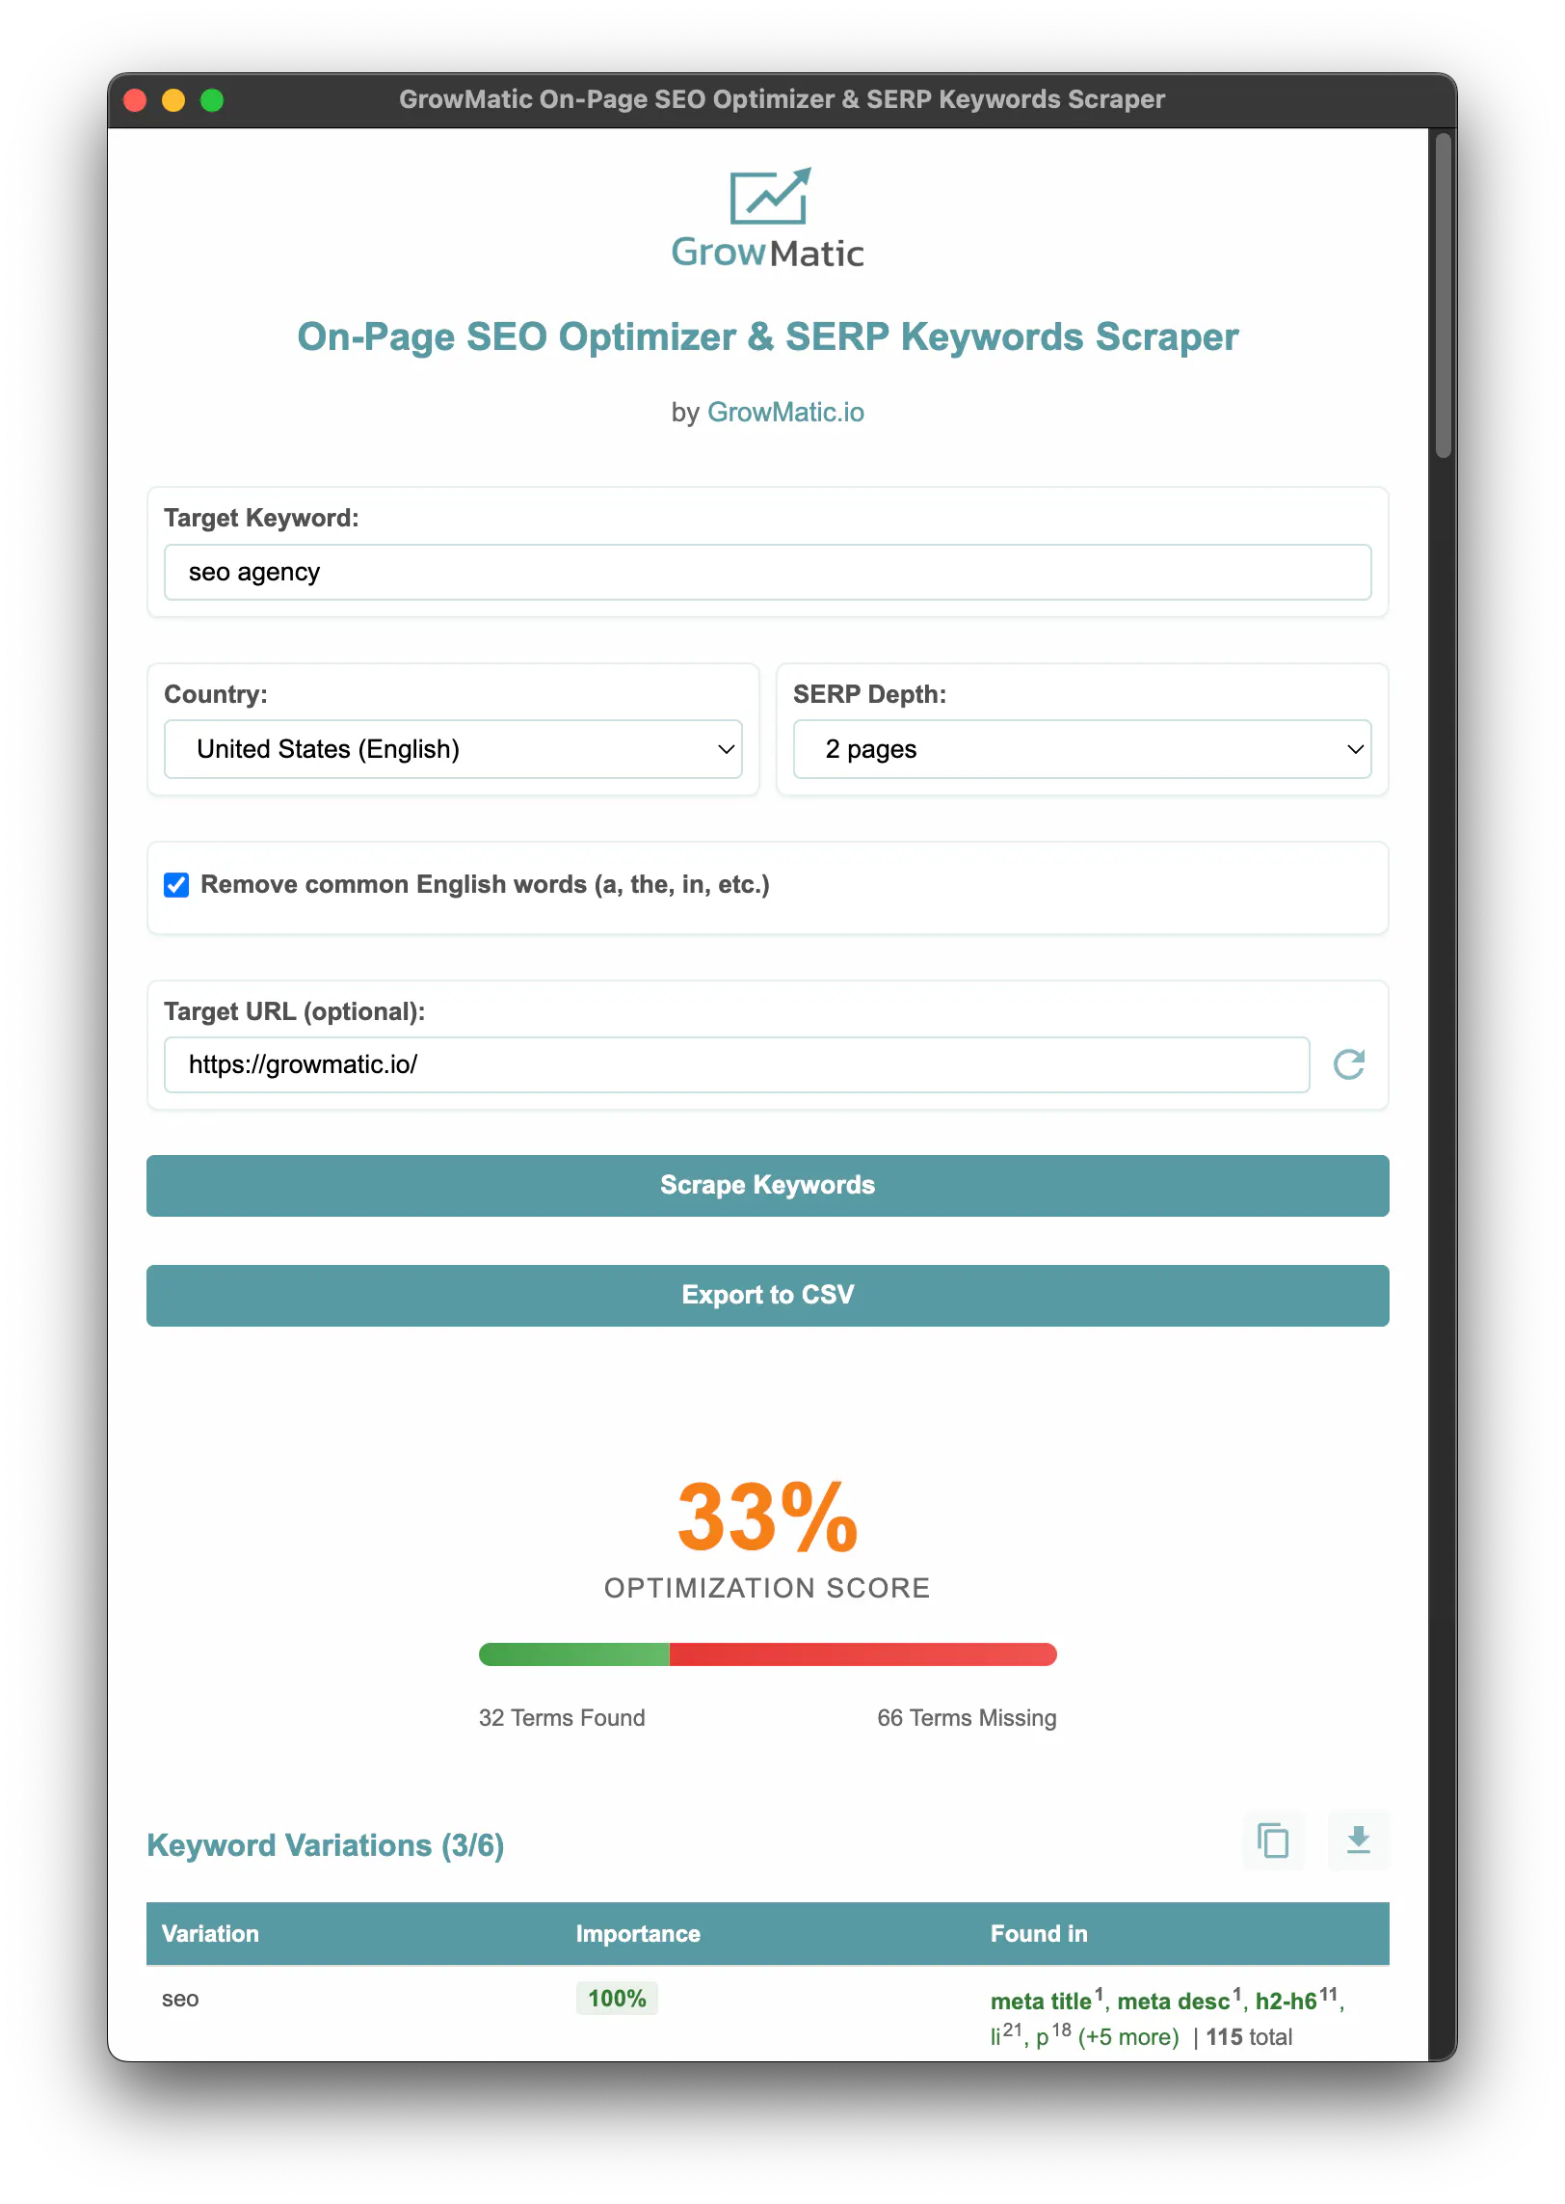Refresh the Target URL with reload icon
The width and height of the screenshot is (1565, 2204).
click(x=1348, y=1064)
